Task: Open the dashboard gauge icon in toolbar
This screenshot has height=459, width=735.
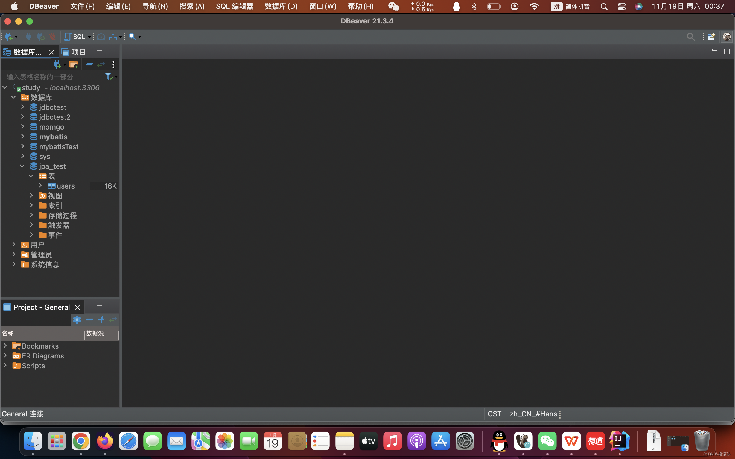Action: point(101,37)
